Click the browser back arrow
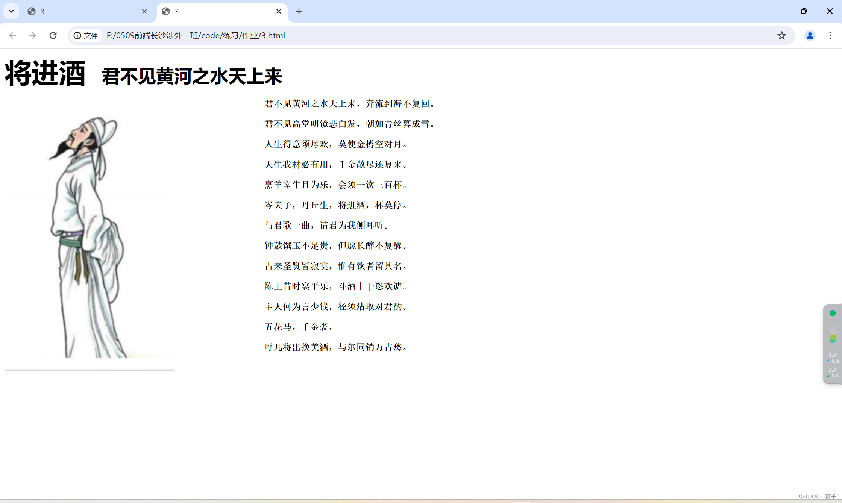Image resolution: width=842 pixels, height=503 pixels. coord(12,35)
